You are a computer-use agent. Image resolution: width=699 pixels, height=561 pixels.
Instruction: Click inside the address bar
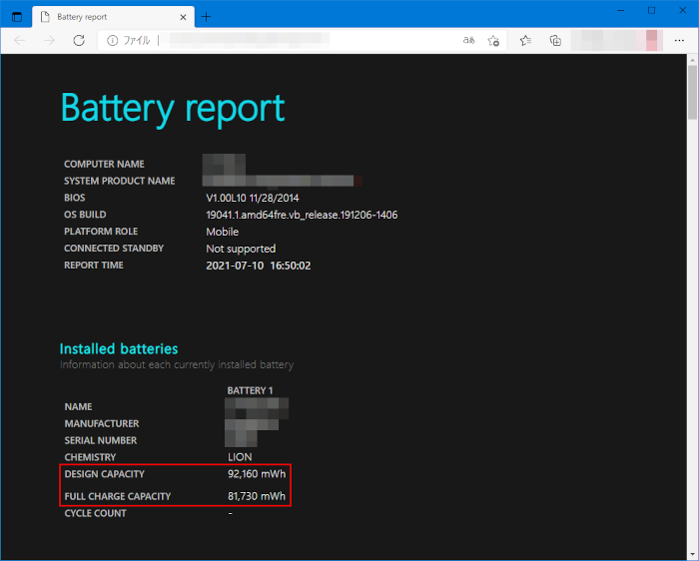pos(300,40)
